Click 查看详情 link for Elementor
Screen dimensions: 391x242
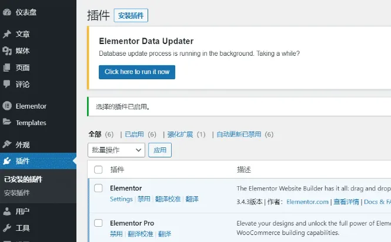coord(346,202)
